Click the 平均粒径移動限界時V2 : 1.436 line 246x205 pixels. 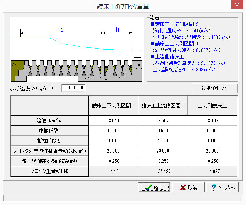click(x=191, y=37)
